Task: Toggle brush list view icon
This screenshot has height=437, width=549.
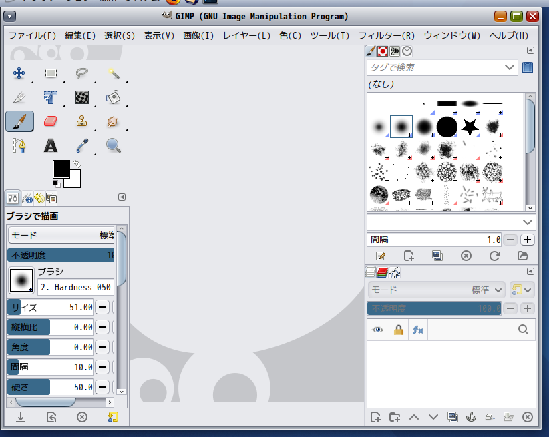Action: point(528,67)
